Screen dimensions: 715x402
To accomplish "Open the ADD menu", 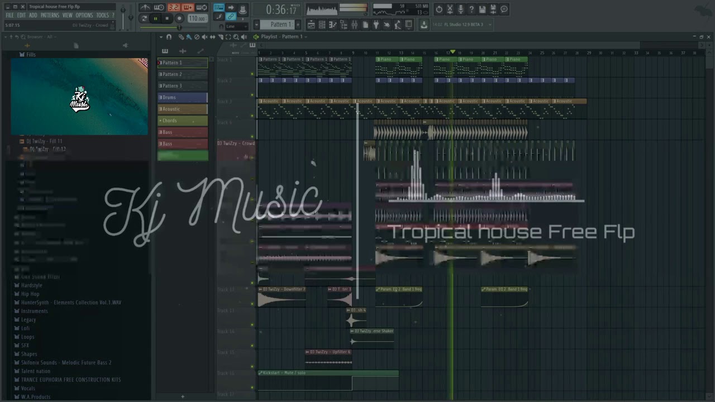I will point(33,15).
